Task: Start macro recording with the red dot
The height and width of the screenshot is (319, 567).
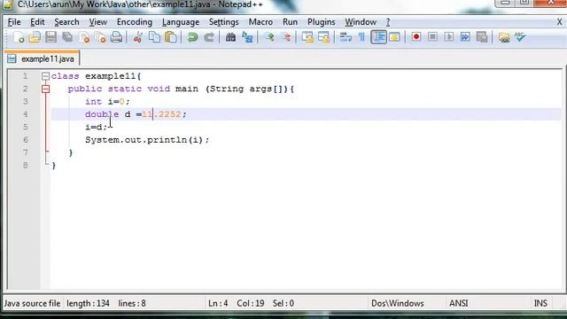Action: 416,37
